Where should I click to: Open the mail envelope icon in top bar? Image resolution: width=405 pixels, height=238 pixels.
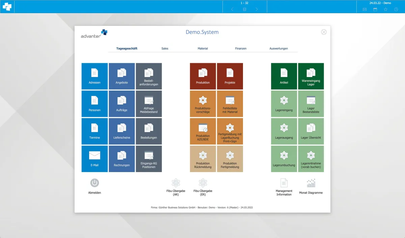point(364,9)
